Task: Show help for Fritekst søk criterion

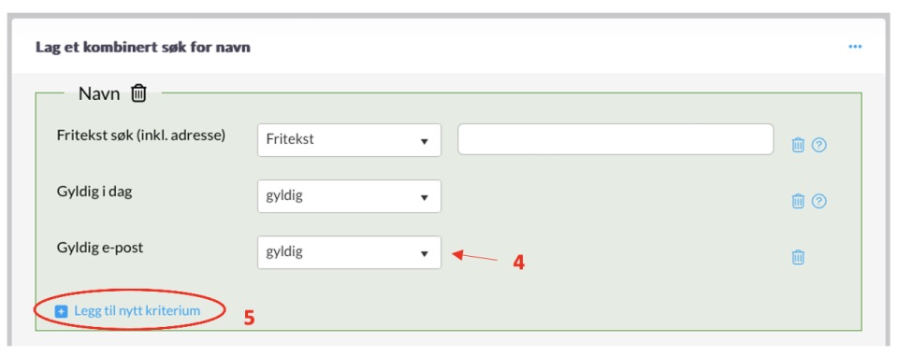Action: 819,146
